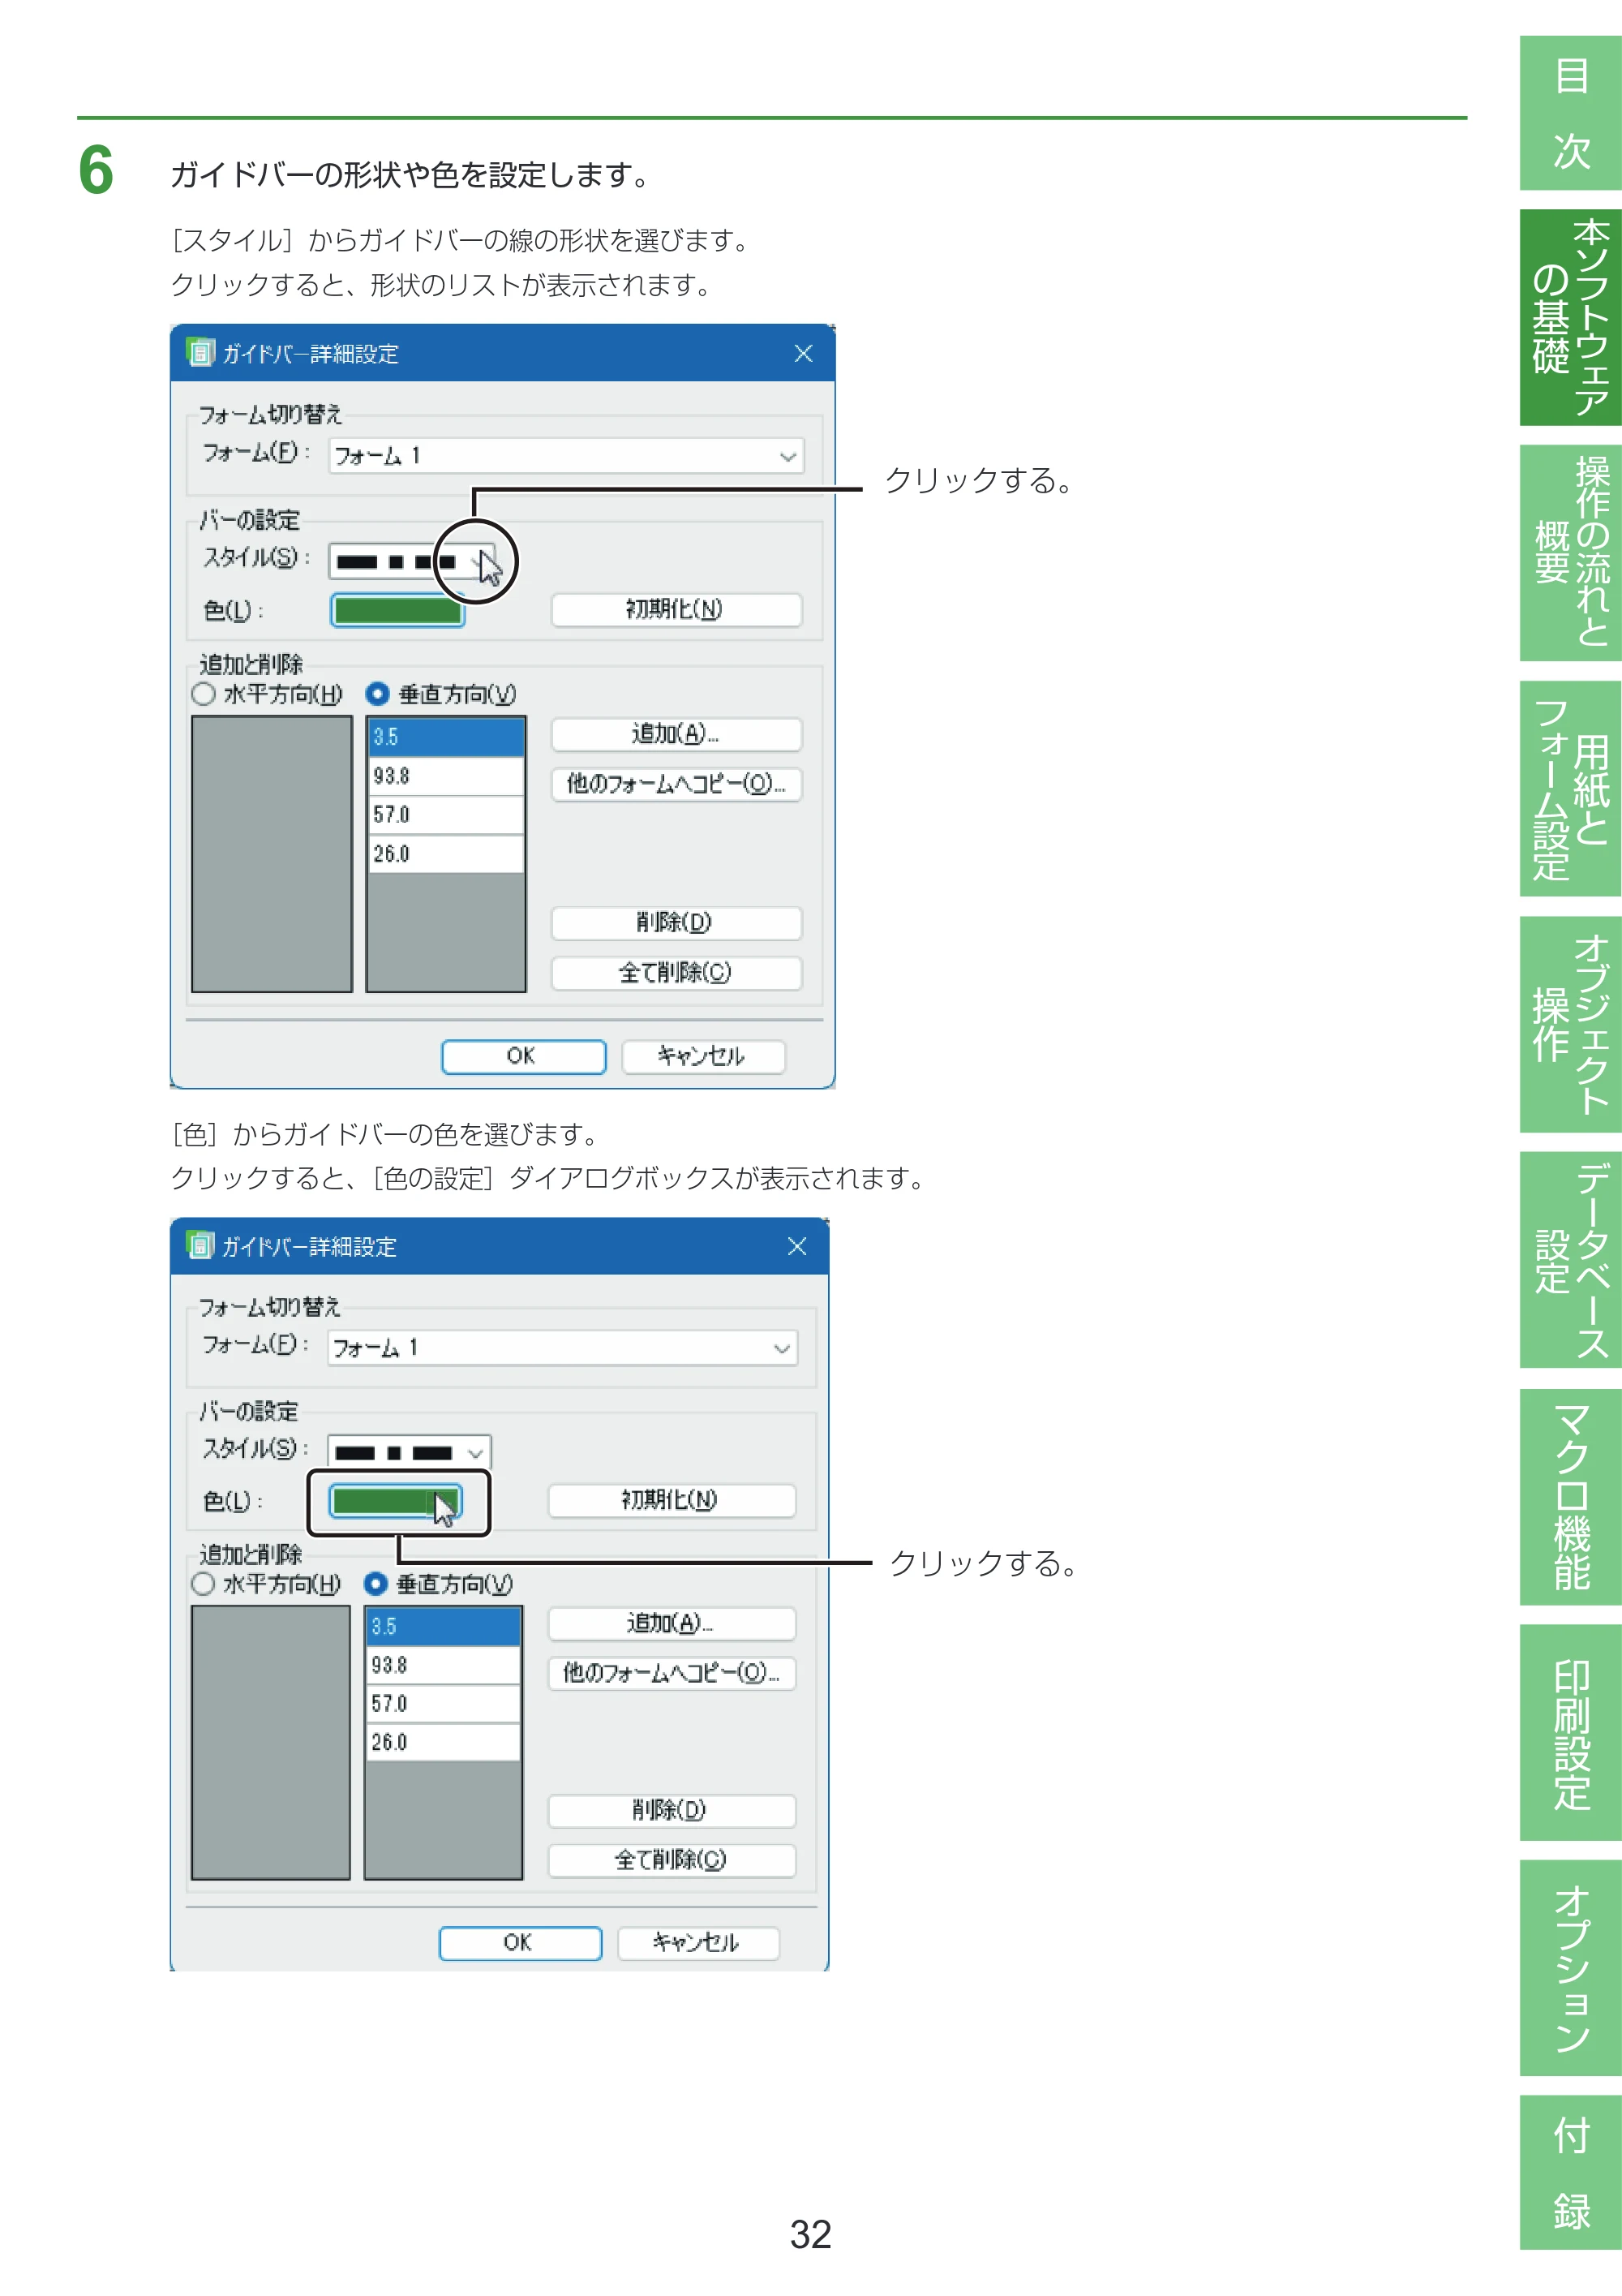Click the app icon in lower dialog title bar
The width and height of the screenshot is (1622, 2296).
coord(200,1245)
